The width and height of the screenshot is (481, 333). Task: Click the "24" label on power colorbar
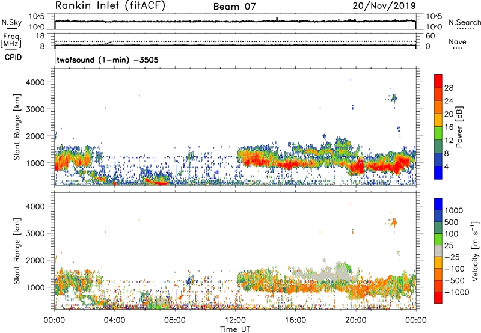point(449,101)
